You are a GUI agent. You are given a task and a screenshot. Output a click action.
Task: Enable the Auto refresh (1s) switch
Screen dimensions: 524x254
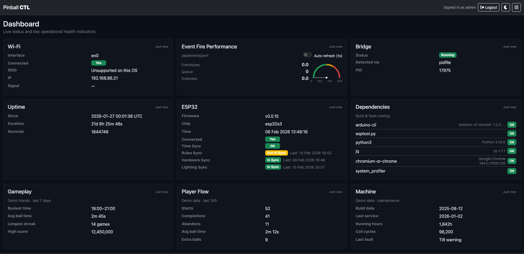[x=307, y=55]
